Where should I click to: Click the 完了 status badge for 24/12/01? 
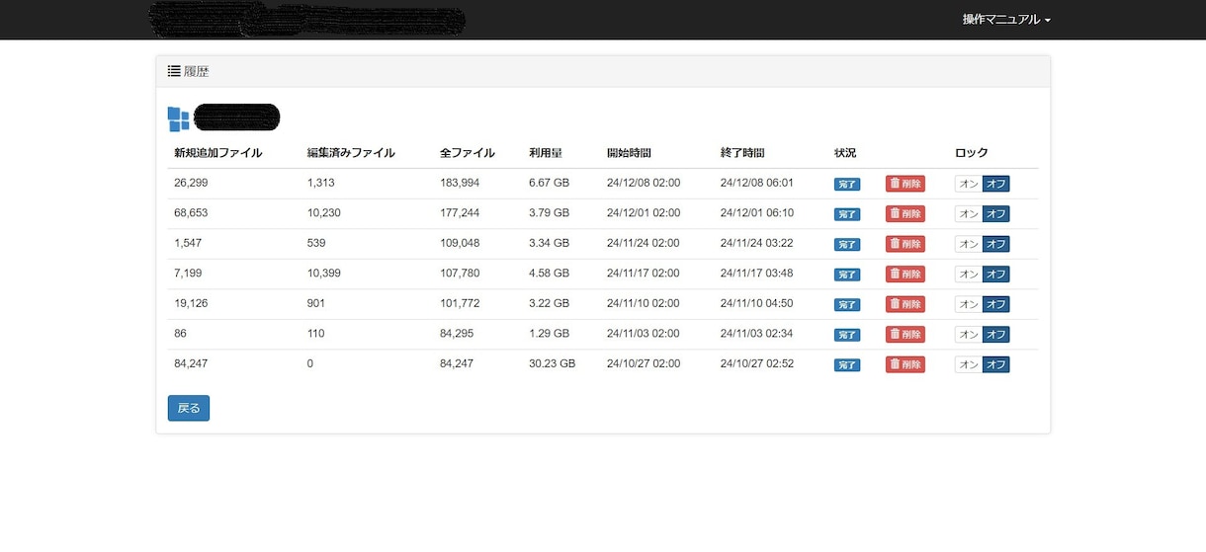[847, 214]
